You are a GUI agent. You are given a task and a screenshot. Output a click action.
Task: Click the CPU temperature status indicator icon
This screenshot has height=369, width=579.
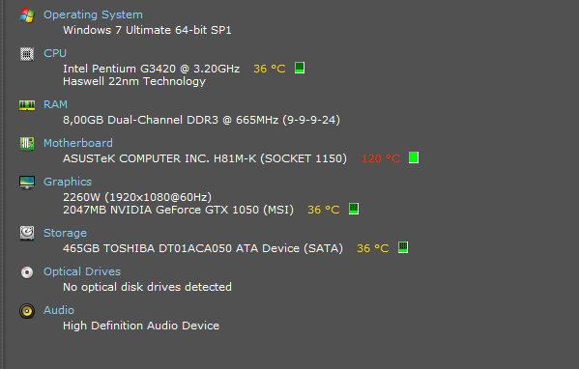tap(300, 68)
